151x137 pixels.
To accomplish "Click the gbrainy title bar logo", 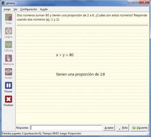I will 3,3.
